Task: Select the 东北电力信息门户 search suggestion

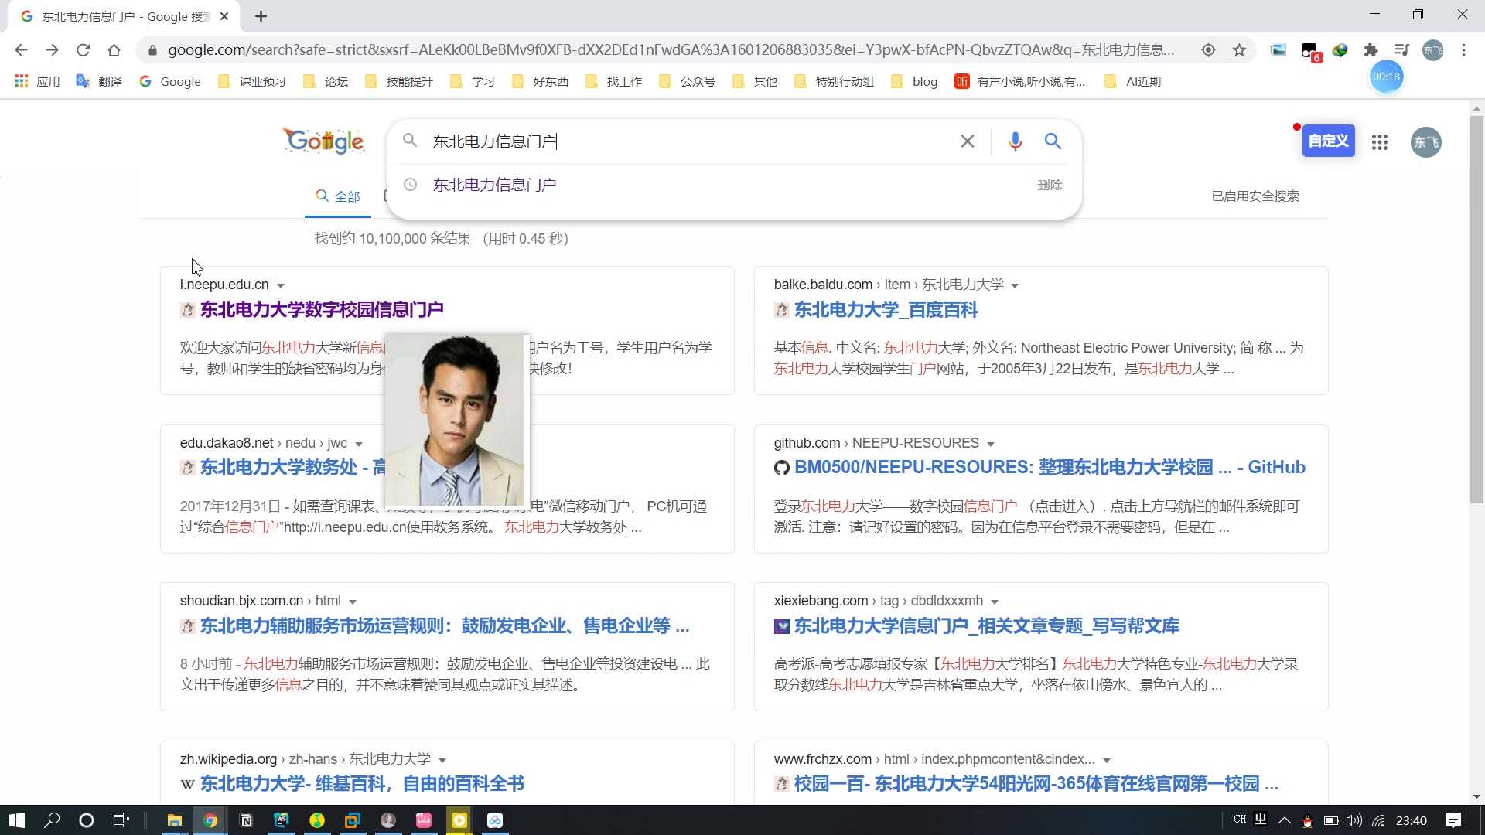Action: pyautogui.click(x=494, y=185)
